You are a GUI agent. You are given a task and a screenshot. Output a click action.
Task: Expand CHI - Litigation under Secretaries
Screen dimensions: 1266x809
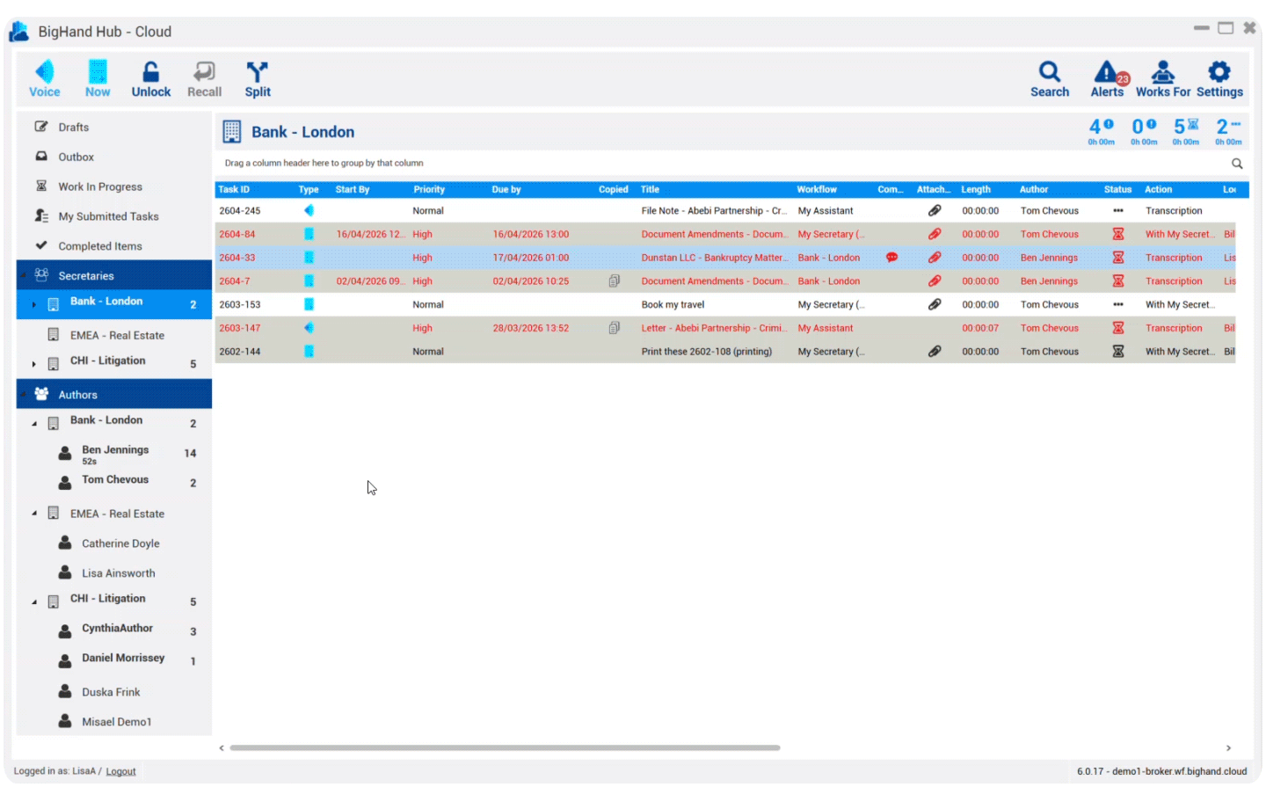coord(34,364)
